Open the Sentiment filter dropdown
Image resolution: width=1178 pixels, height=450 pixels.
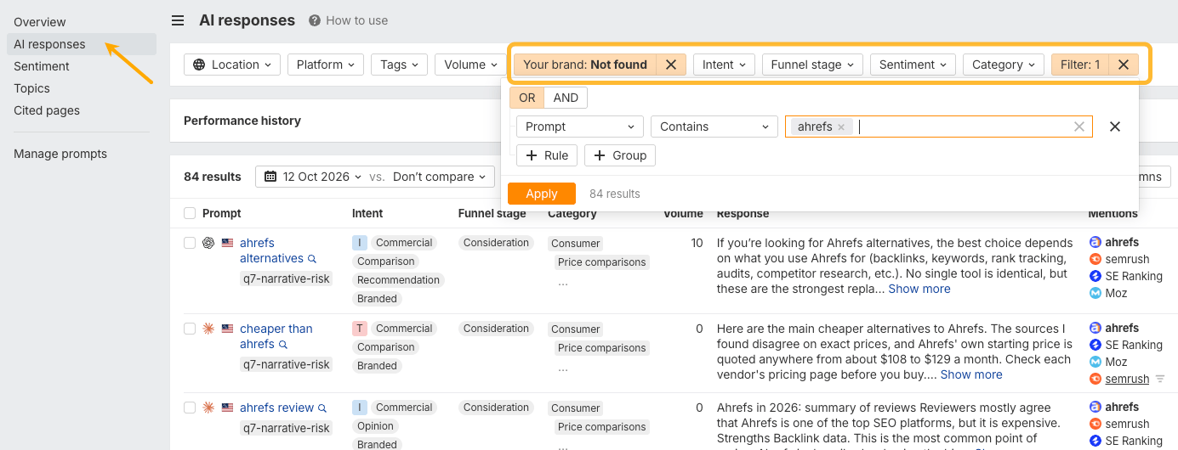pos(913,65)
